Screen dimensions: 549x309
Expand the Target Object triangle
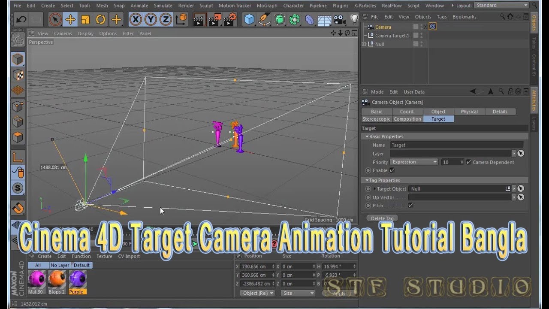pos(375,189)
